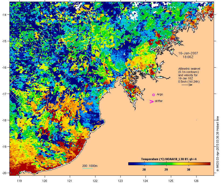Image resolution: width=221 pixels, height=183 pixels.
Task: Click the -14 latitude axis label
Action: tap(4, 15)
